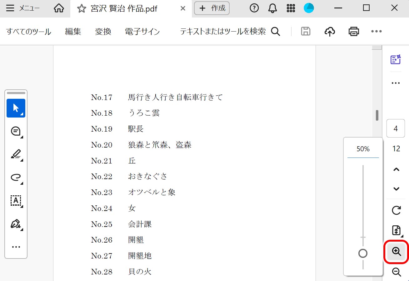Viewport: 409px width, 281px height.
Task: Click the zoom level slider
Action: click(x=363, y=253)
